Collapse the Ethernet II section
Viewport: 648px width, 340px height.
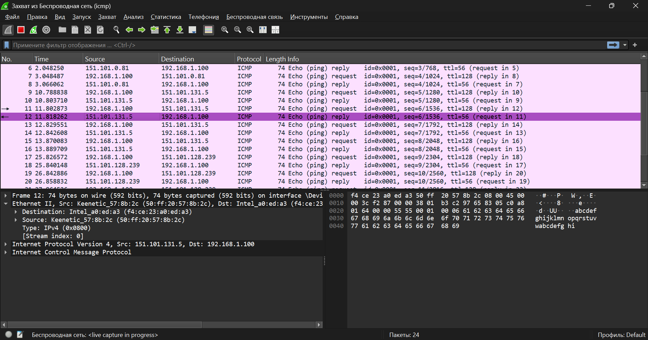coord(6,204)
